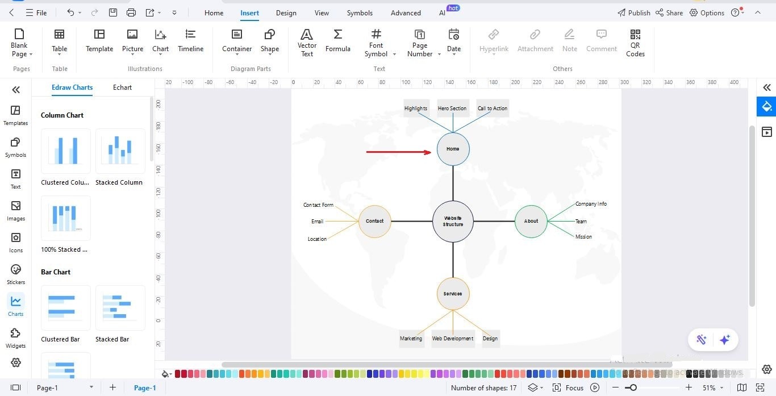Expand the Page Number dropdown arrow
Image resolution: width=776 pixels, height=396 pixels.
(x=439, y=55)
